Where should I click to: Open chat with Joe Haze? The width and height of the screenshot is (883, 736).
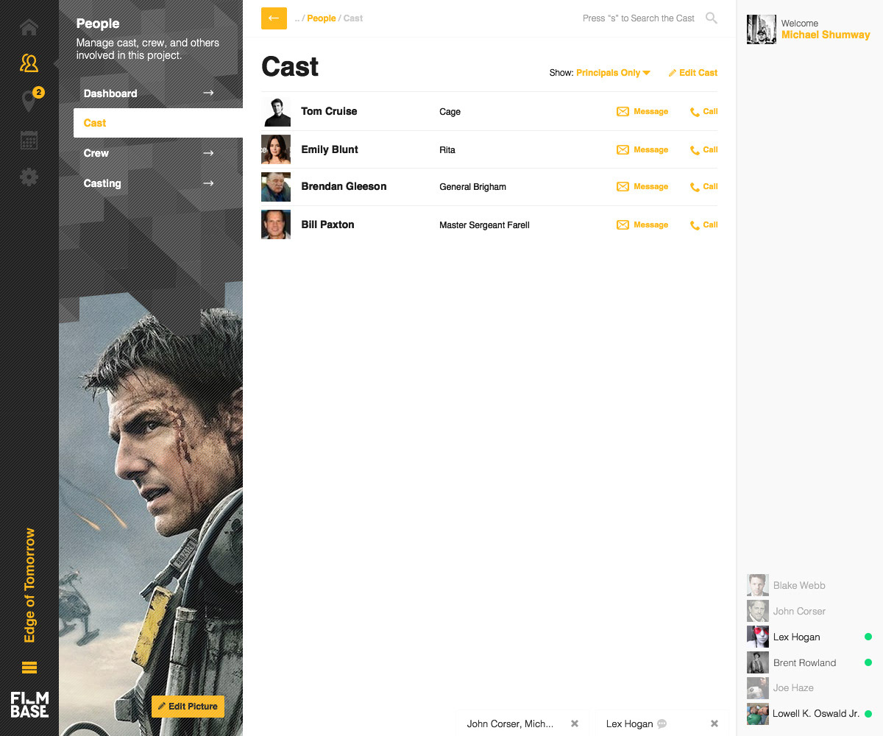pos(809,688)
